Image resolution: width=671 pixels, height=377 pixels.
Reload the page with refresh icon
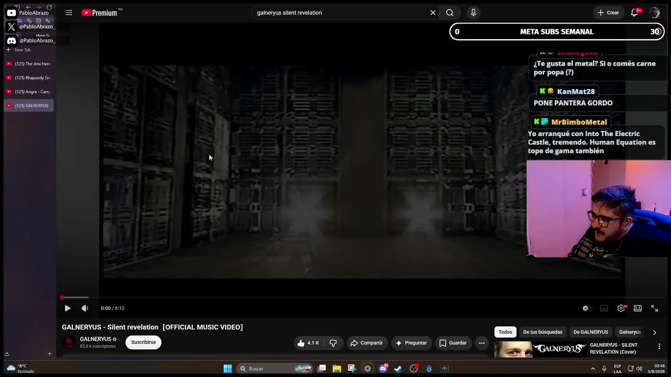[49, 7]
